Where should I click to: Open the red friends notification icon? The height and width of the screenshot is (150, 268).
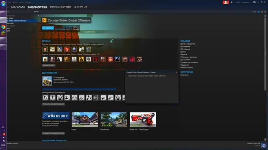(226, 2)
